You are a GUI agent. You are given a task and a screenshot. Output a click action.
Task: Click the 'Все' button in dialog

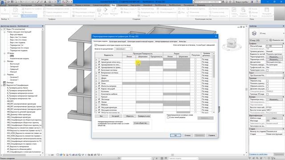(101, 116)
